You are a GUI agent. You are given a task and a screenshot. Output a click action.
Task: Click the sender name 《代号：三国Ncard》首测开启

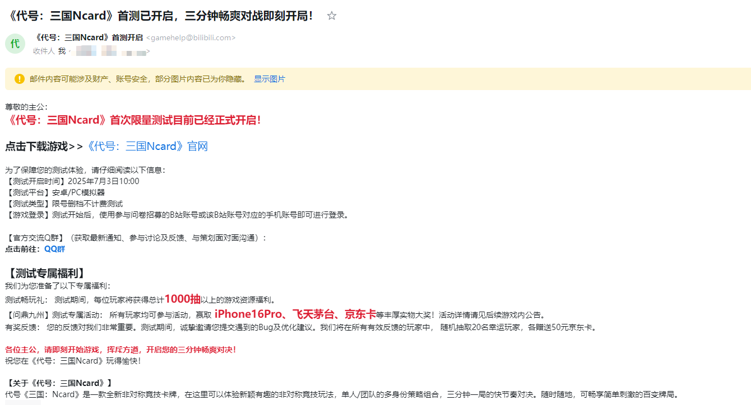(x=89, y=37)
